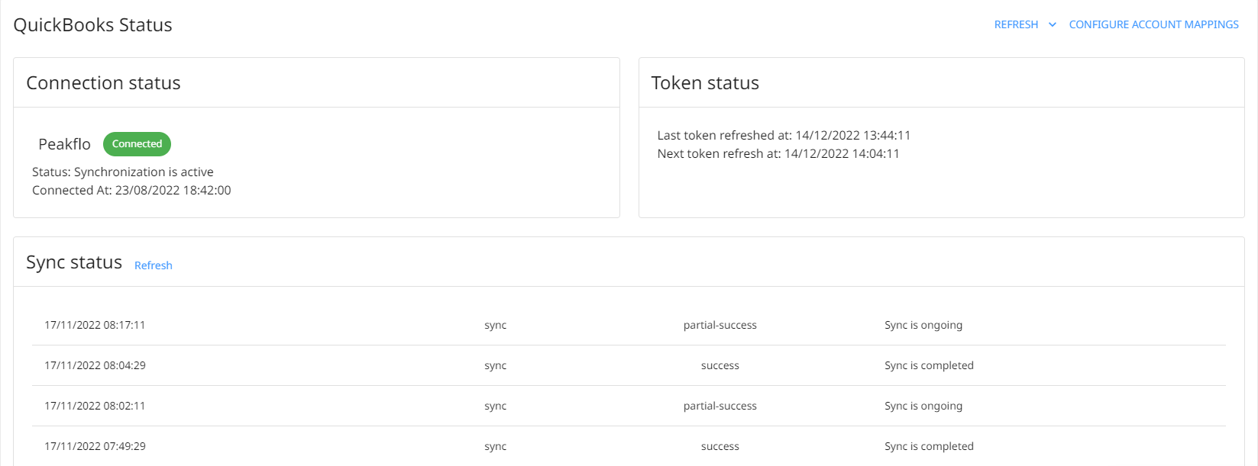1258x466 pixels.
Task: Select the 17/11/2022 08:17:11 timestamp
Action: pyautogui.click(x=95, y=325)
